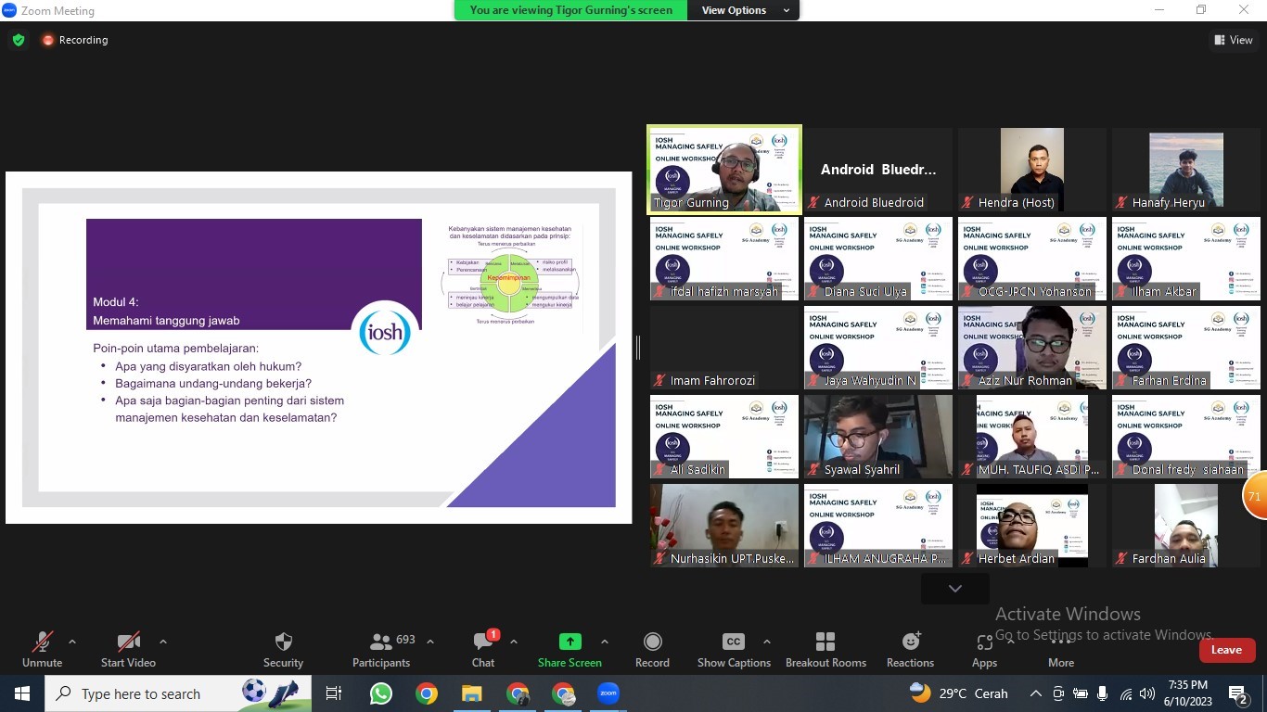Turn on camera with Start Video
This screenshot has height=712, width=1267.
[128, 642]
